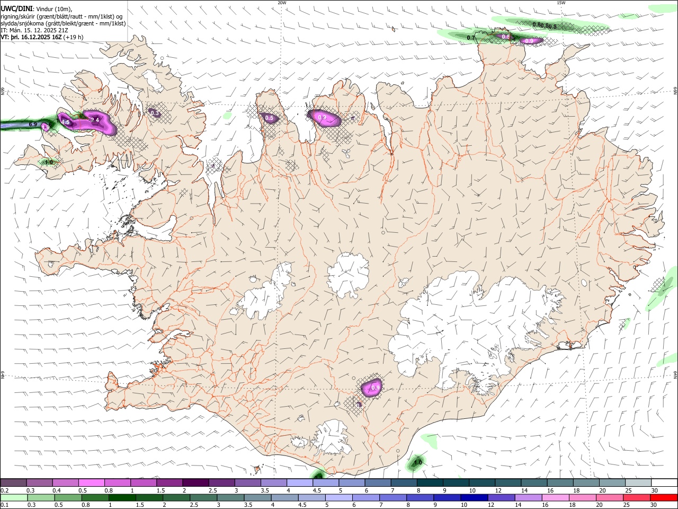The width and height of the screenshot is (678, 509).
Task: Pick the first dull purple swatch at 0.2, top scale
Action: point(14,483)
